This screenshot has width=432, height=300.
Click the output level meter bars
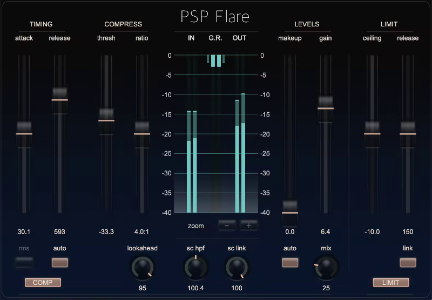[x=240, y=153]
